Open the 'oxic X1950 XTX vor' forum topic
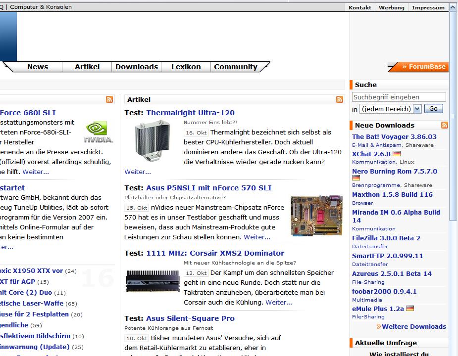The height and width of the screenshot is (356, 458). (31, 271)
